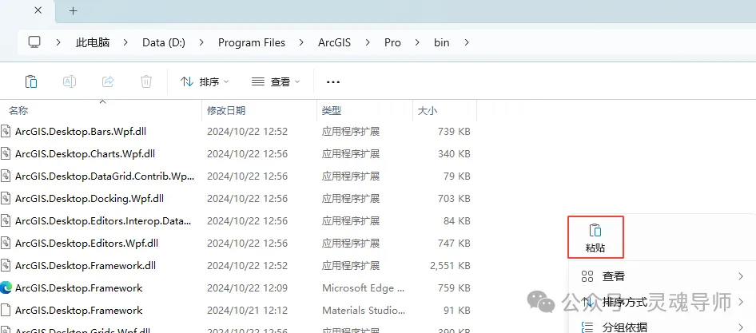Click the bin breadcrumb folder
The image size is (756, 333).
click(x=442, y=42)
